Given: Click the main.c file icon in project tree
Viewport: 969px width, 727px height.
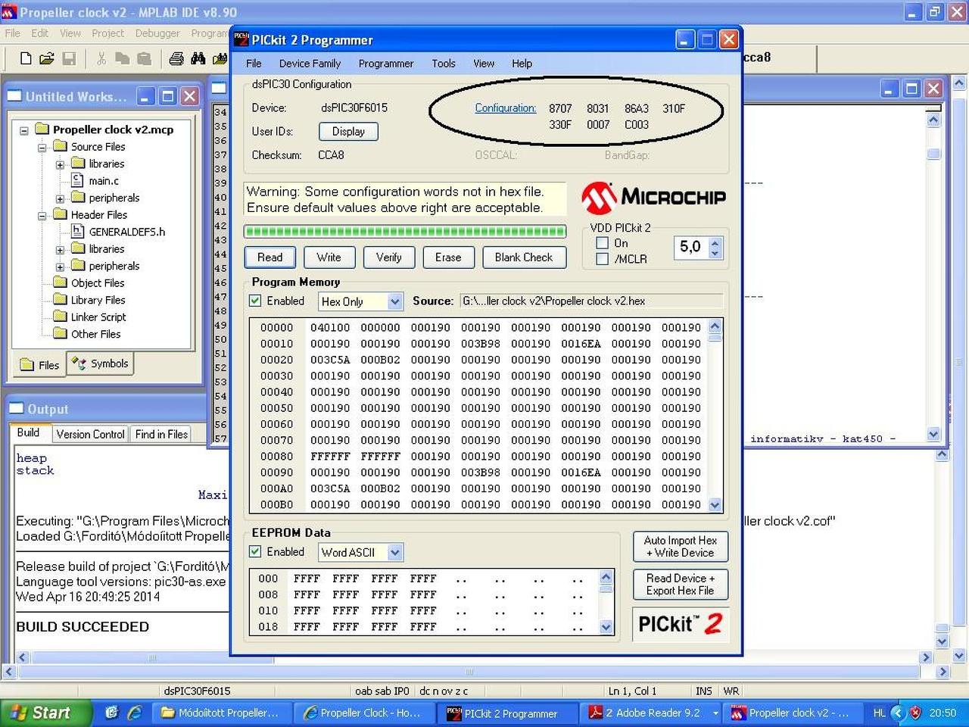Looking at the screenshot, I should pyautogui.click(x=77, y=180).
